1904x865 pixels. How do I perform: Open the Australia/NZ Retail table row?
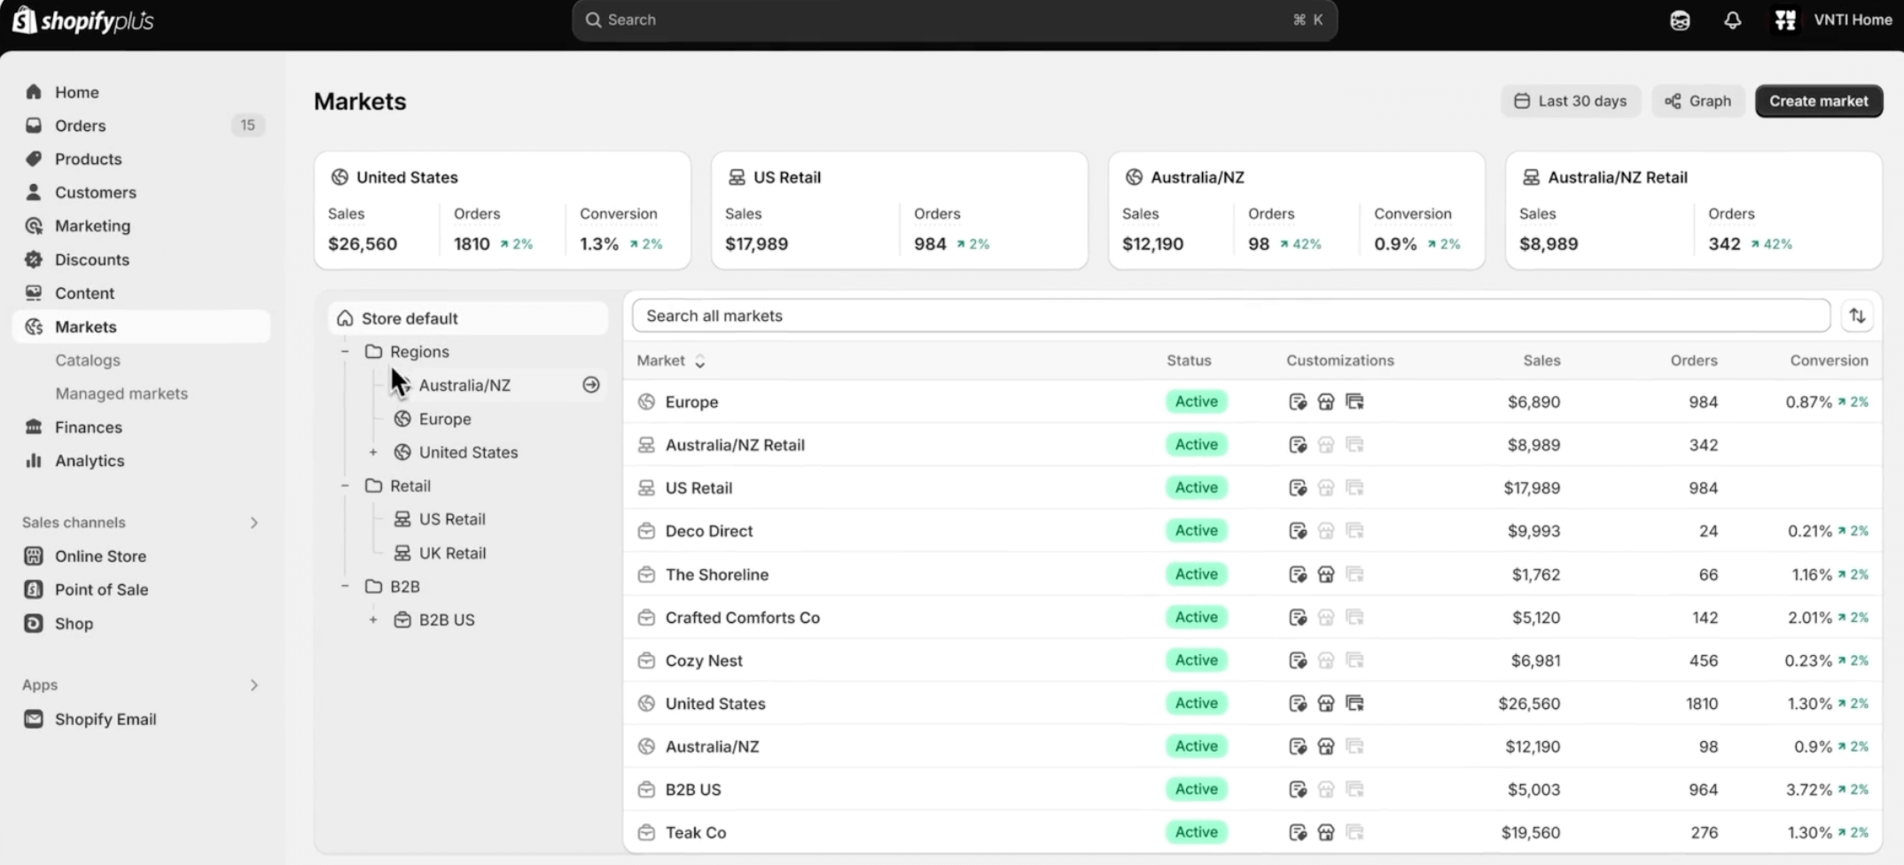coord(1252,445)
